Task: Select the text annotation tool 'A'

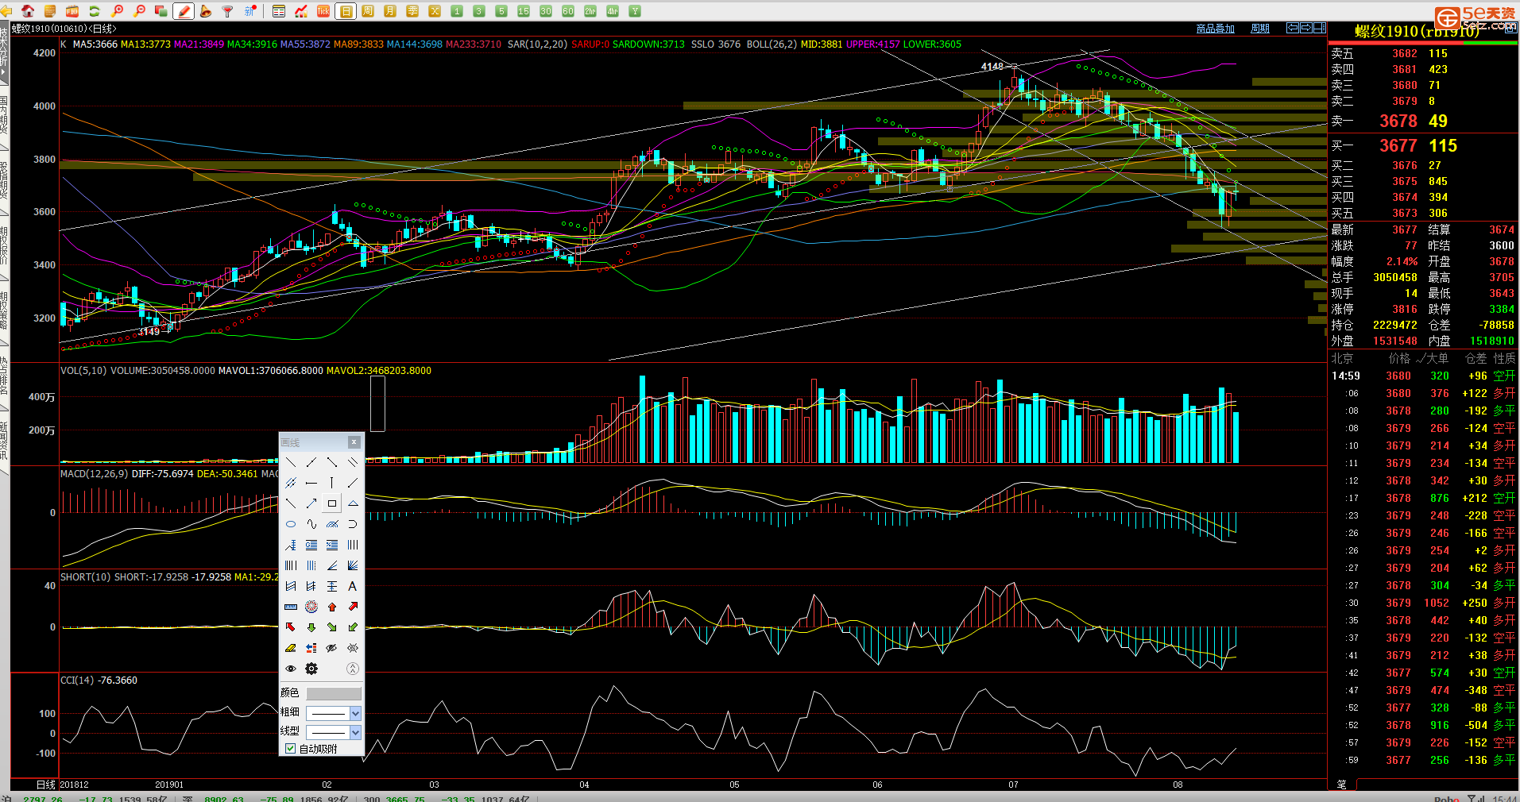Action: pyautogui.click(x=352, y=586)
